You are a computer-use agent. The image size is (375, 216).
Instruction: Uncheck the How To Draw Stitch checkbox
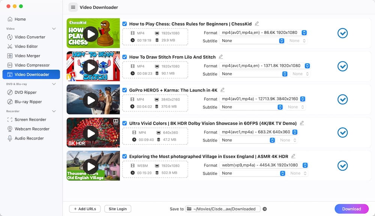coord(124,57)
